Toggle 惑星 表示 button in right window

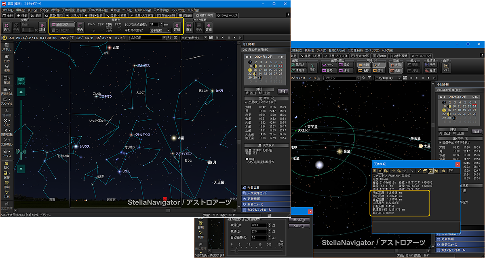[x=396, y=64]
